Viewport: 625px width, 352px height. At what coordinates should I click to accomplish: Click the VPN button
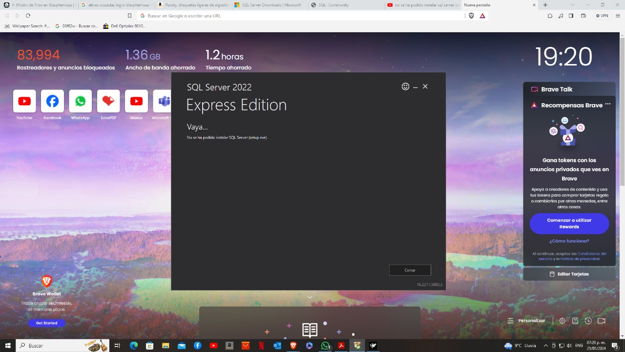point(602,16)
